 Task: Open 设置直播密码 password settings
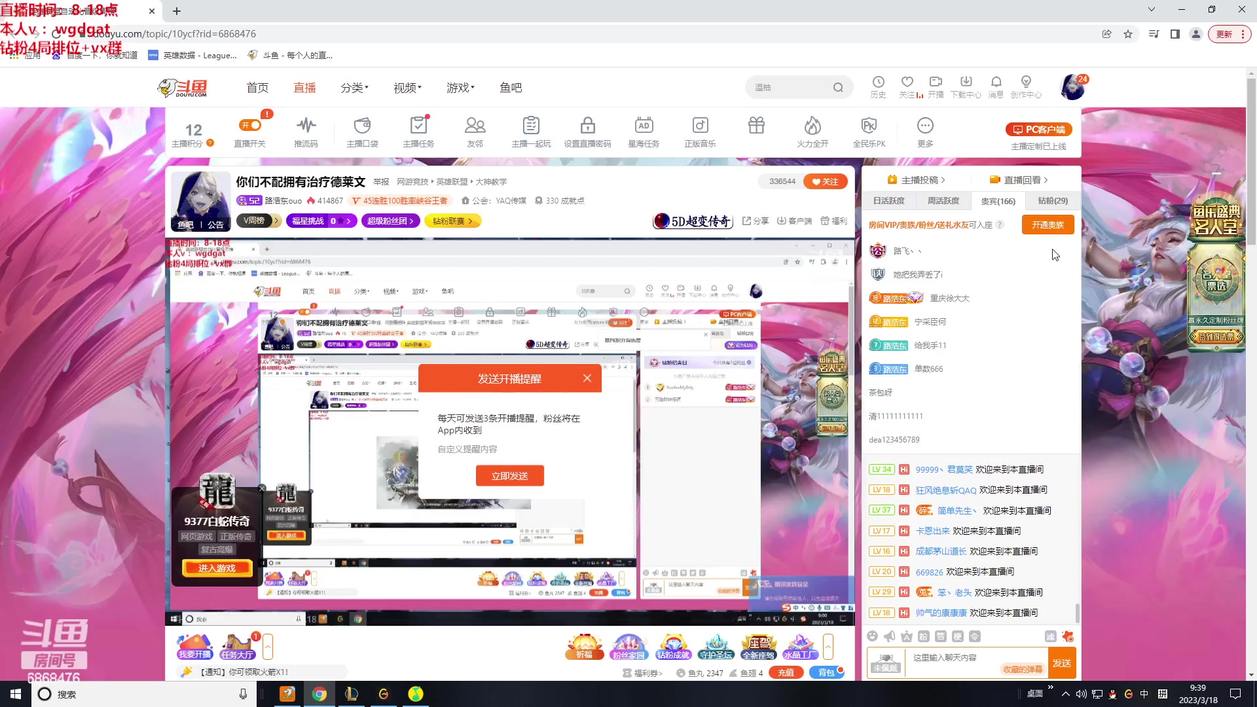[x=587, y=131]
